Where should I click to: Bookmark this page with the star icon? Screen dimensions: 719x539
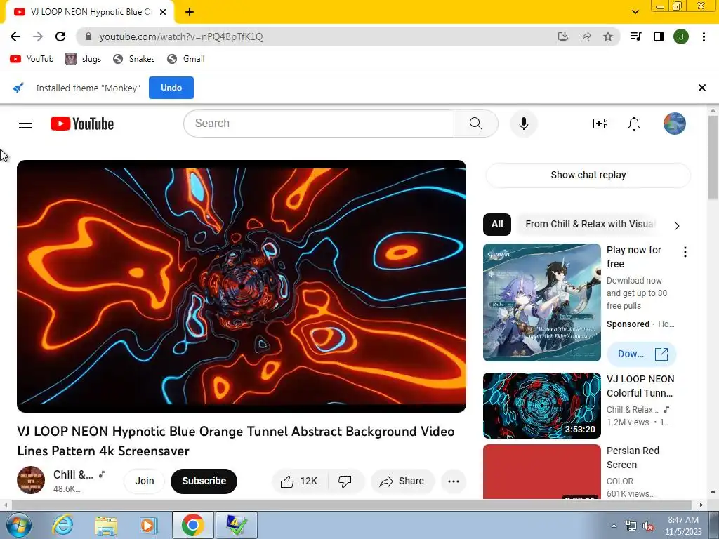(x=608, y=36)
